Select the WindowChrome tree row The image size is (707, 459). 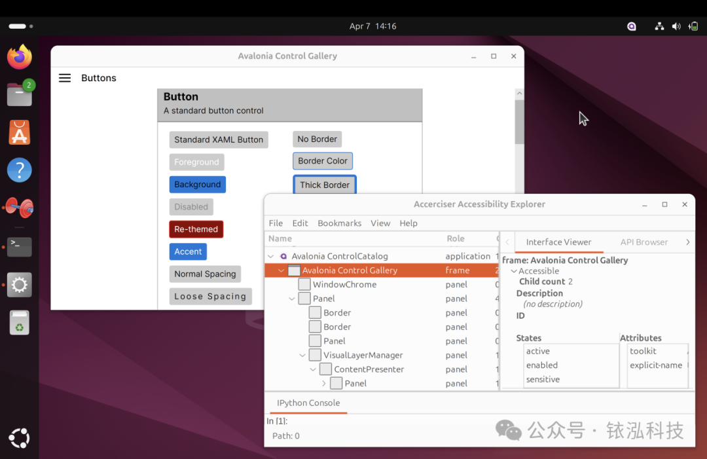382,285
